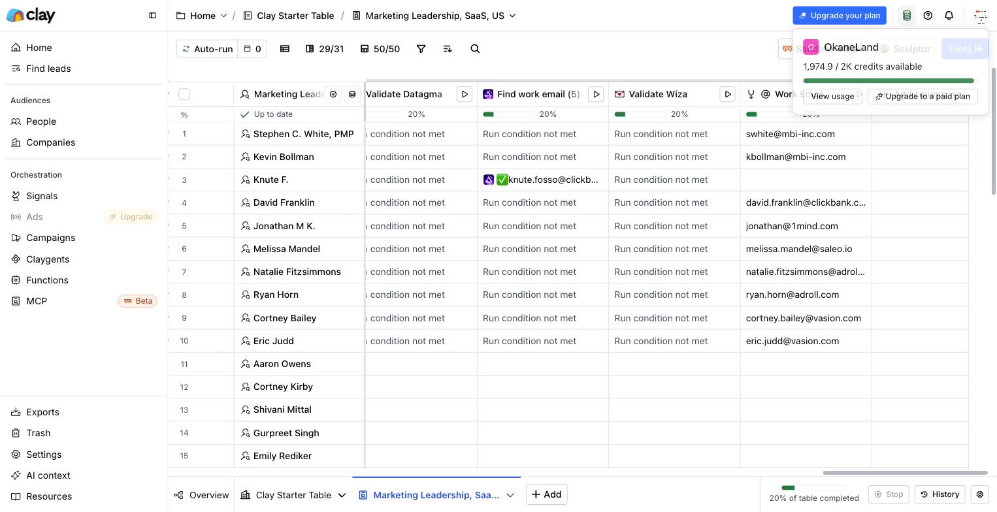Click the Add table button

coord(547,494)
